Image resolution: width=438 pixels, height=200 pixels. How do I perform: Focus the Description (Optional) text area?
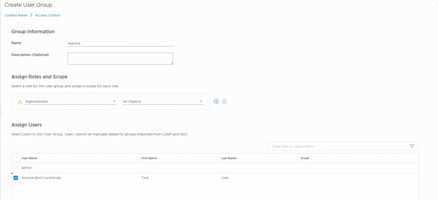click(120, 59)
